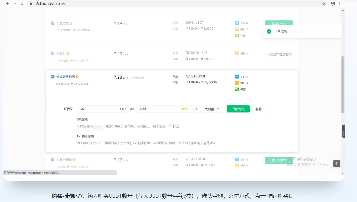Click the CNY amount field showing 100
The image size is (357, 202).
97,109
